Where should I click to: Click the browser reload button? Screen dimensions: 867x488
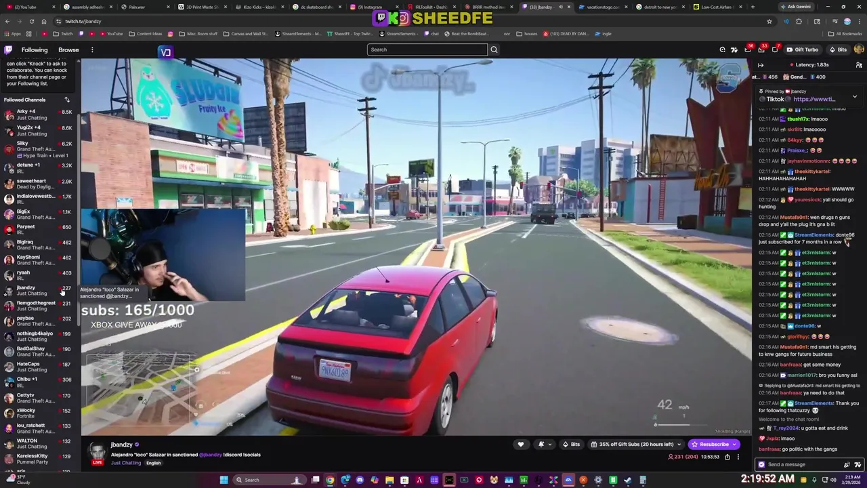tap(31, 21)
